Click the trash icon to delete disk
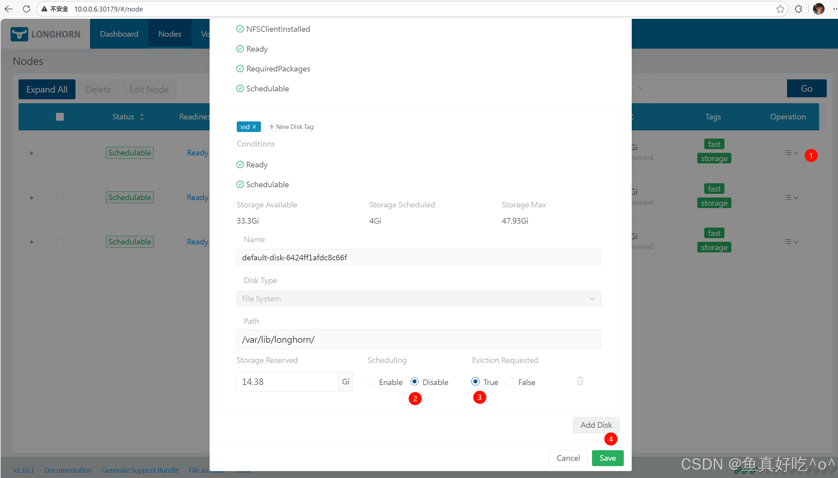 coord(580,381)
